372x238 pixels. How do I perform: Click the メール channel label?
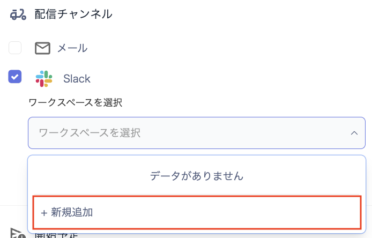coord(72,48)
